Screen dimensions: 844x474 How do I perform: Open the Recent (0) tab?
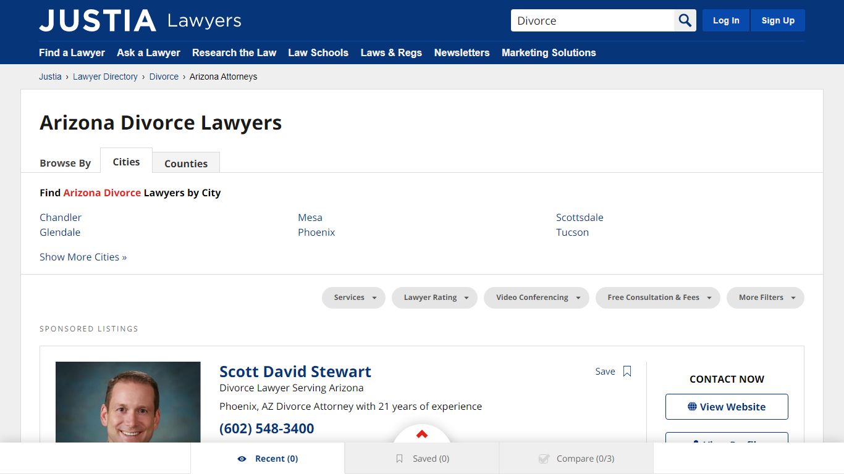pos(268,459)
